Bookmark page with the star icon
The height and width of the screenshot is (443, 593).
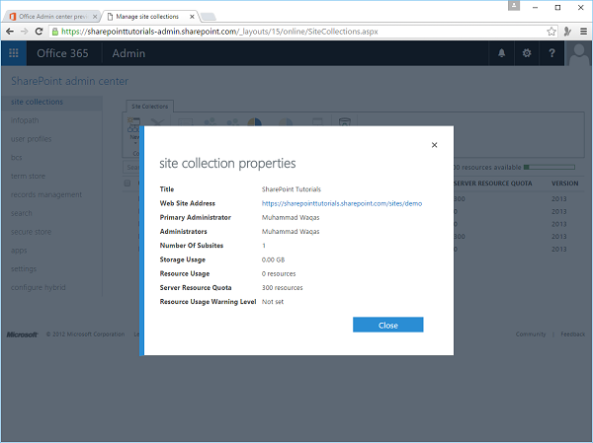[542, 31]
